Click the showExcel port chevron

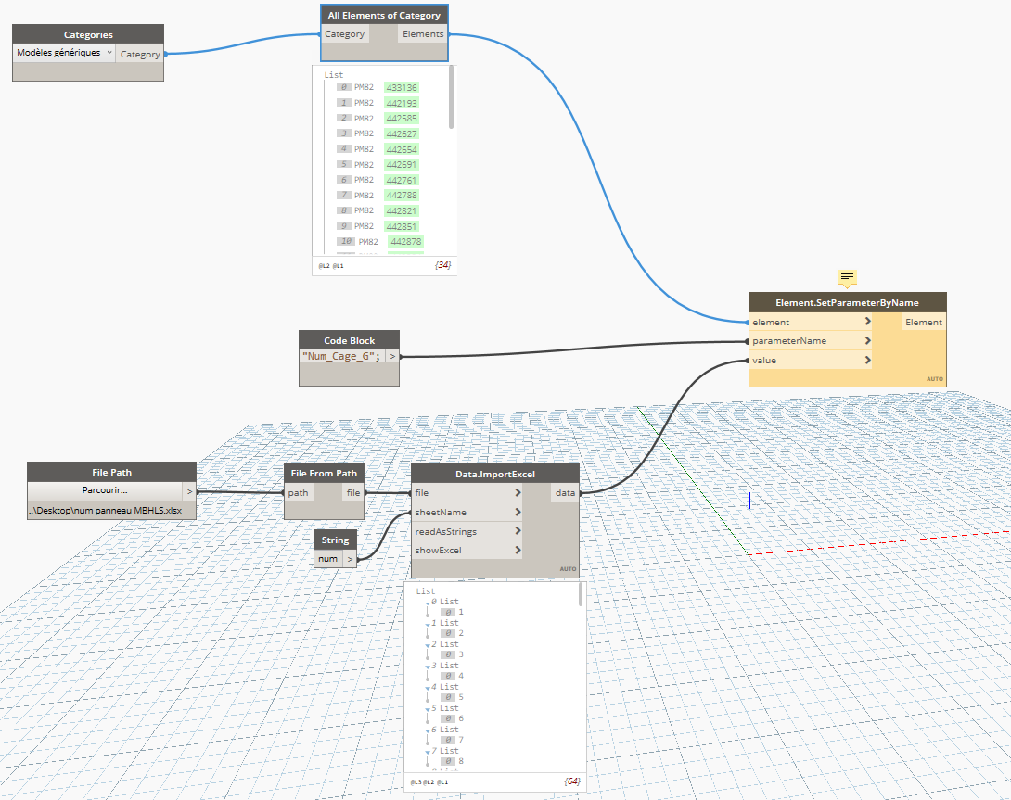[518, 551]
